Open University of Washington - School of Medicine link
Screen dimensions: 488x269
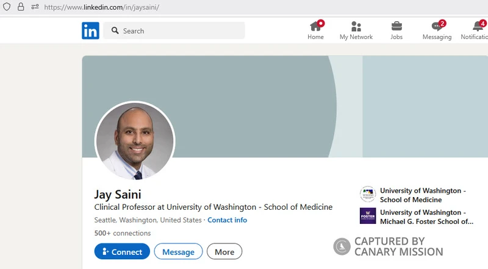click(423, 195)
